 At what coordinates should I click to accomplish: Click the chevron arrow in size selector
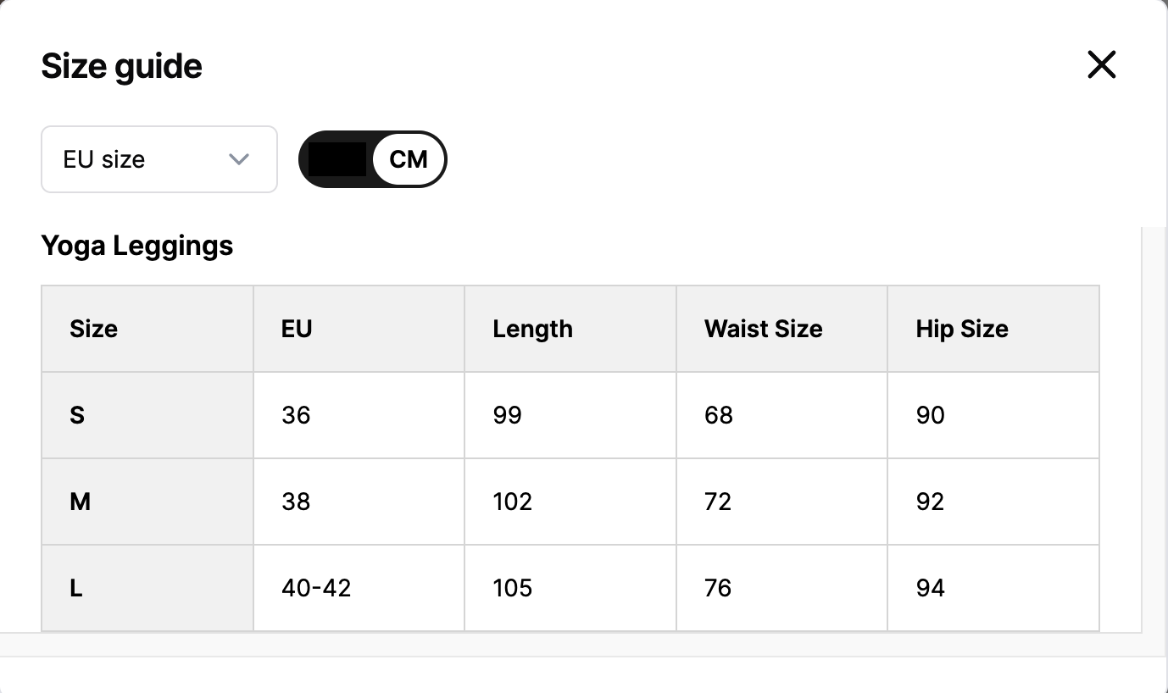coord(239,159)
